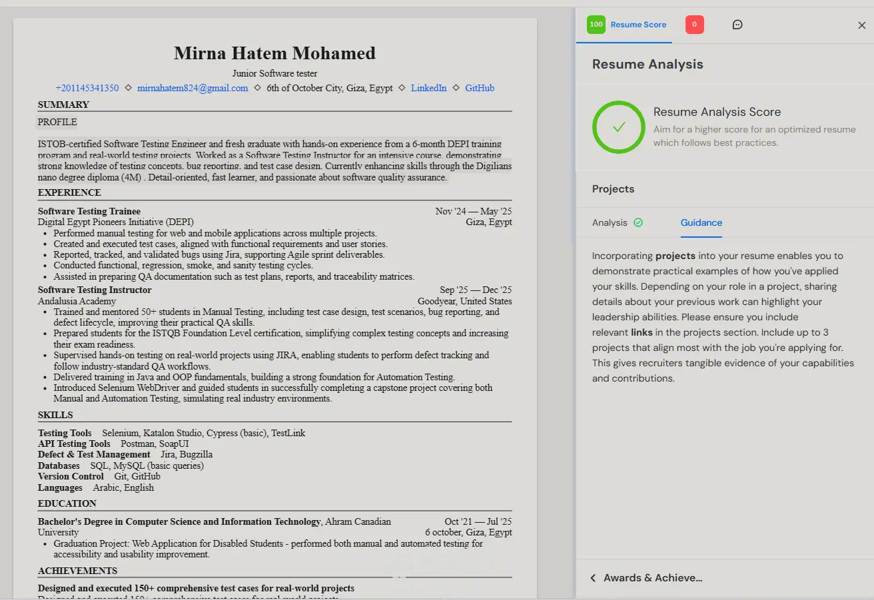
Task: Open the mirnahatem824@gmail.com email link
Action: 193,88
